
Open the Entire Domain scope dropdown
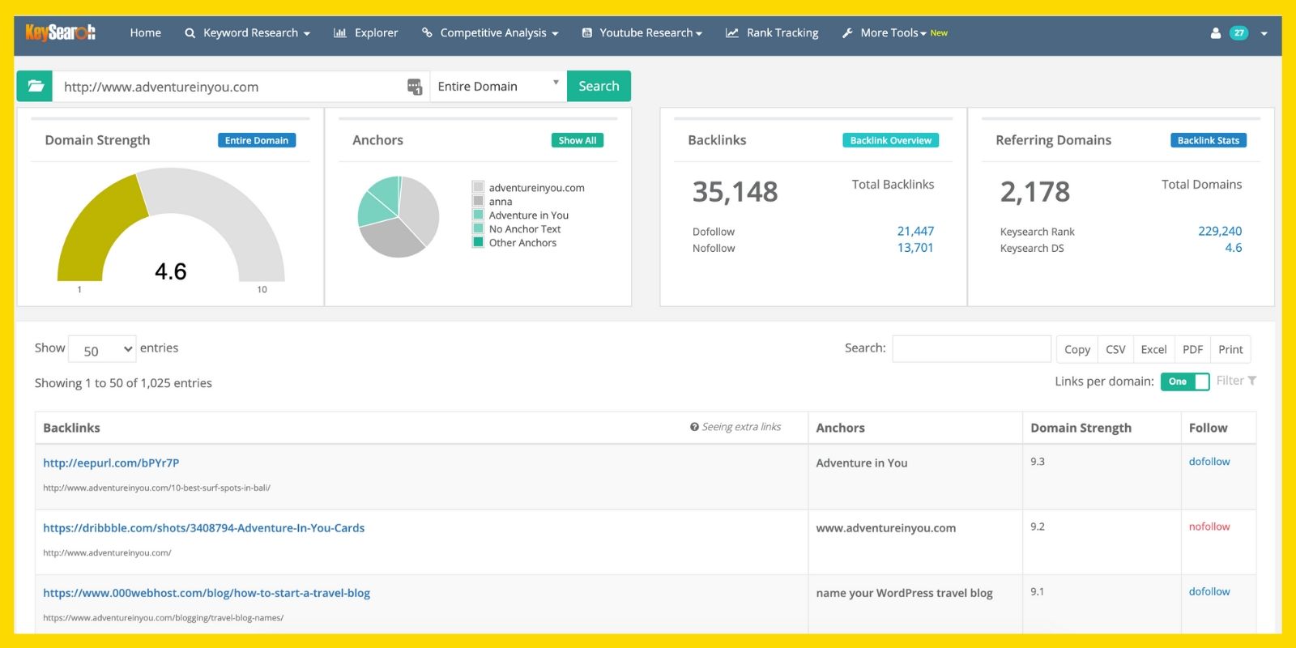tap(498, 86)
